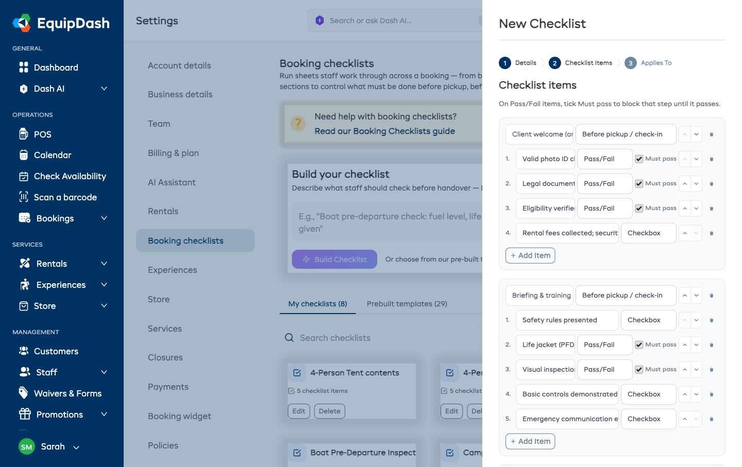Switch to Prebuilt templates tab
The image size is (742, 467).
407,304
